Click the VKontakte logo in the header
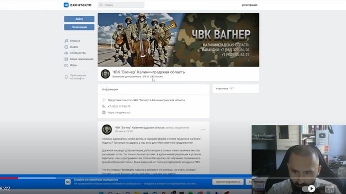The image size is (346, 194). click(x=77, y=5)
